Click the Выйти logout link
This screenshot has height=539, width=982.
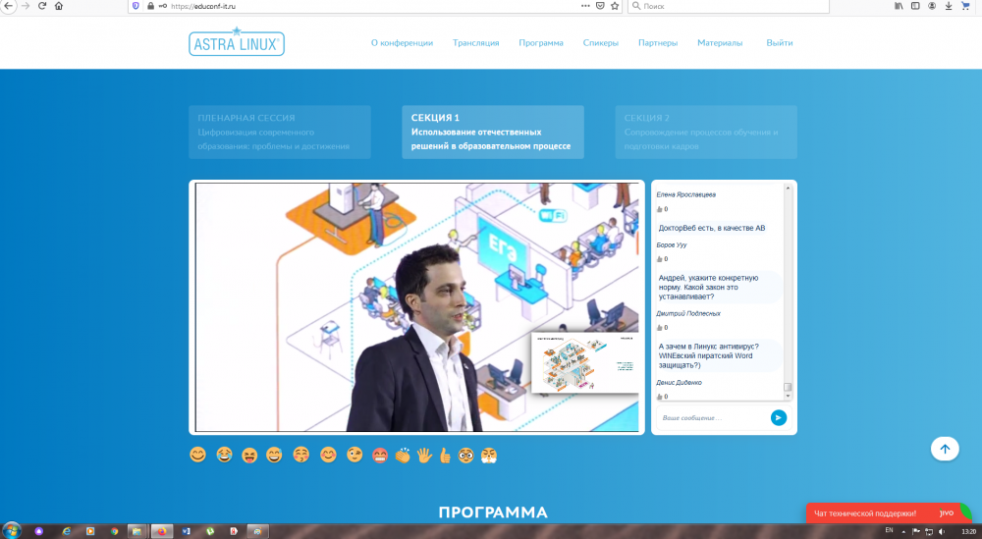pyautogui.click(x=780, y=43)
